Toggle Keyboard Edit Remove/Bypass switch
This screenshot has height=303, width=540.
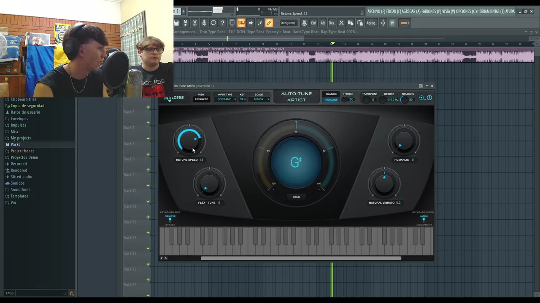click(170, 220)
